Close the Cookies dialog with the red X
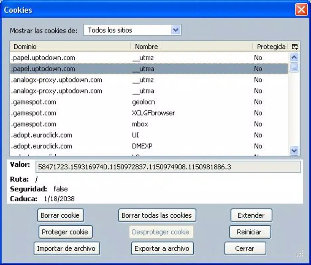Viewport: 311px width, 265px height. pos(301,10)
